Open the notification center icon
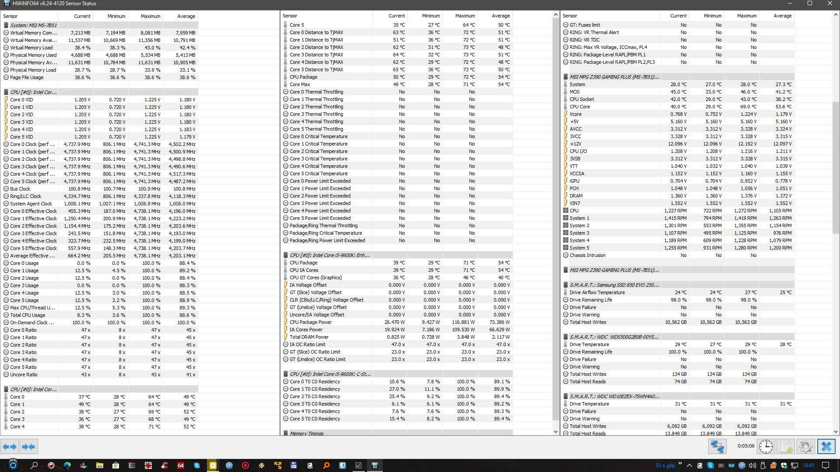This screenshot has height=472, width=840. point(826,465)
